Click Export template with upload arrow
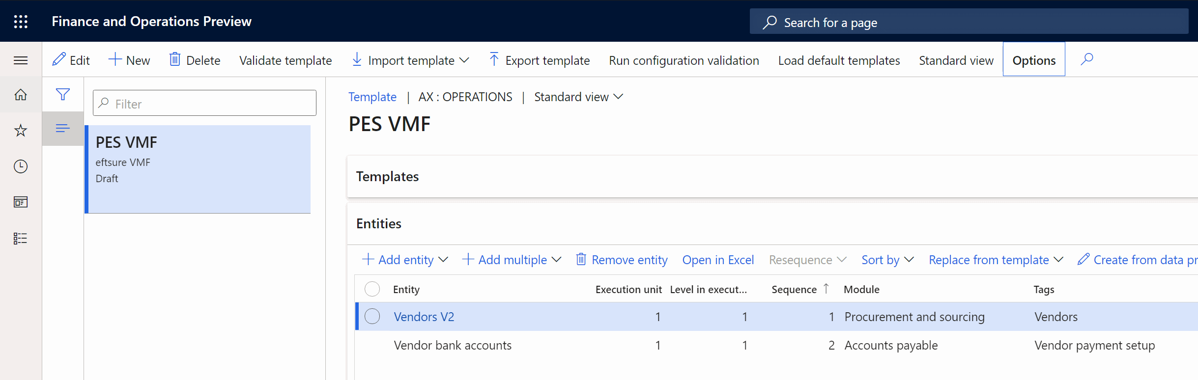 [x=540, y=60]
